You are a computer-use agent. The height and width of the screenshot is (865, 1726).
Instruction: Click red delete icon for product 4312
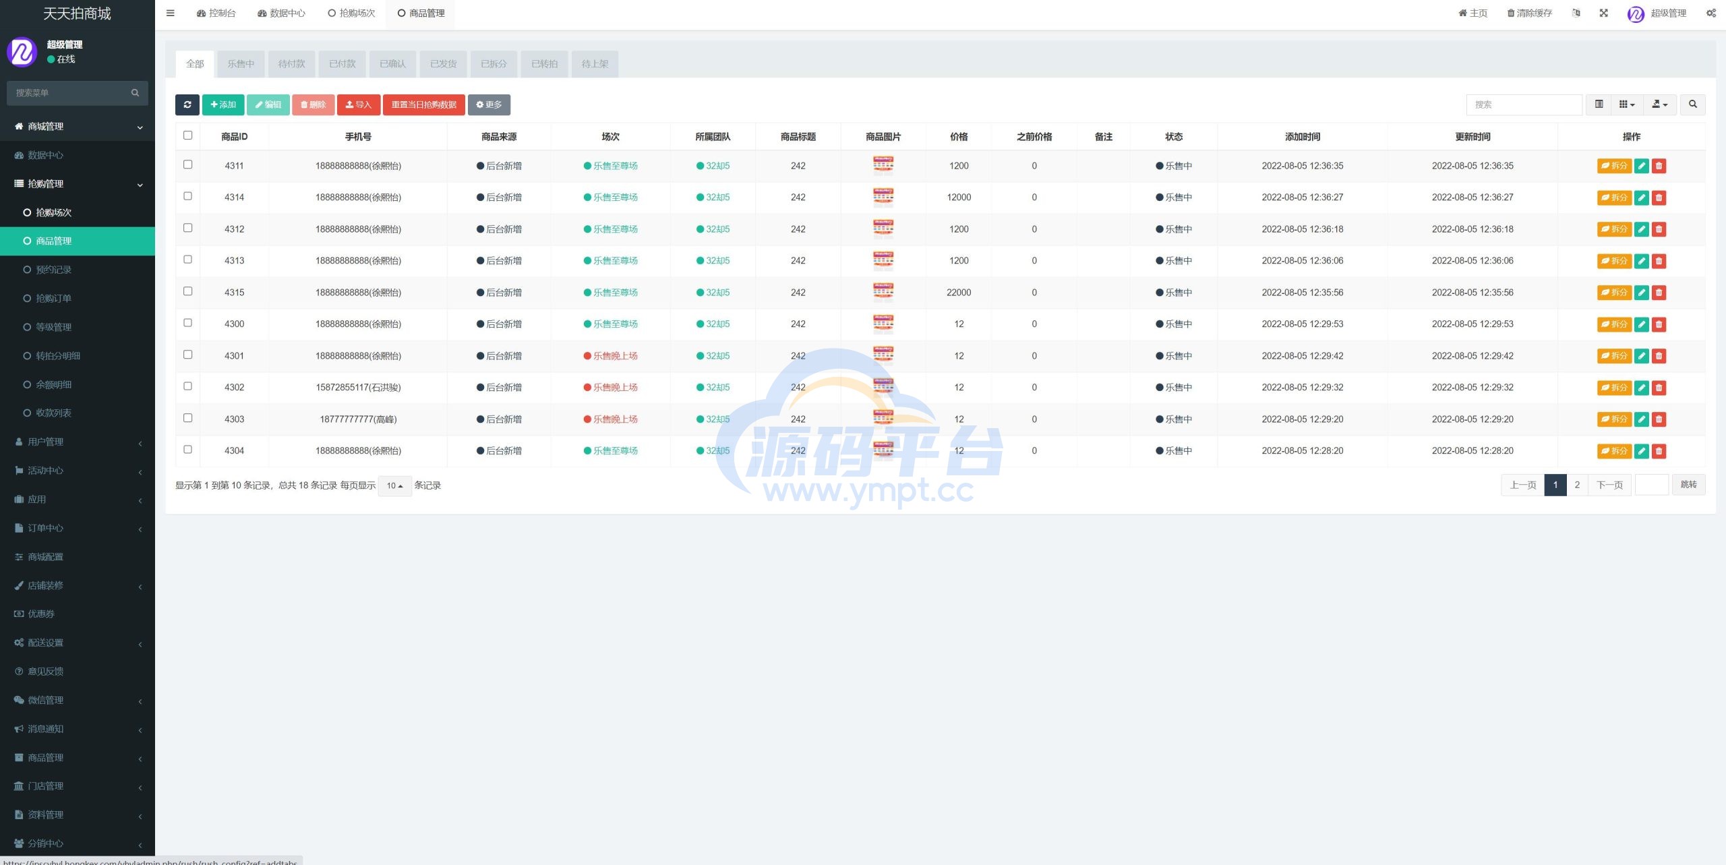1659,229
